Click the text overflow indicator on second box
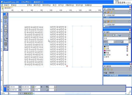The height and width of the screenshot is (95, 132). point(67,66)
